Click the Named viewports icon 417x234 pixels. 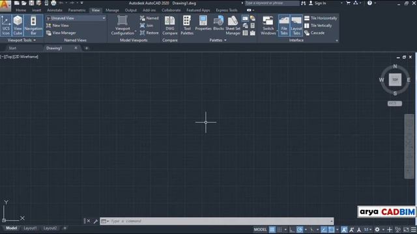coord(149,18)
